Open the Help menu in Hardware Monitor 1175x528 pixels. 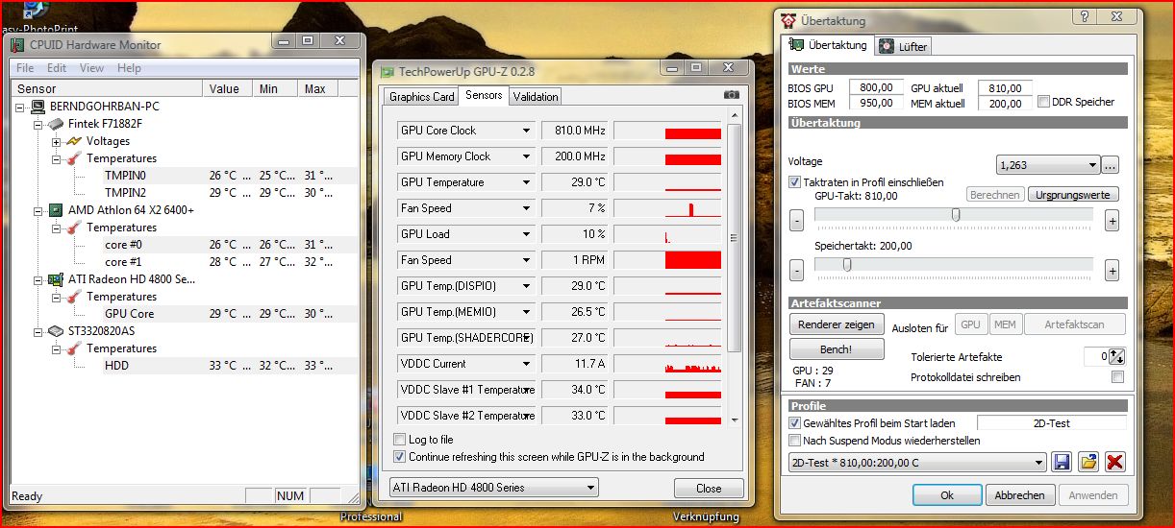click(129, 68)
